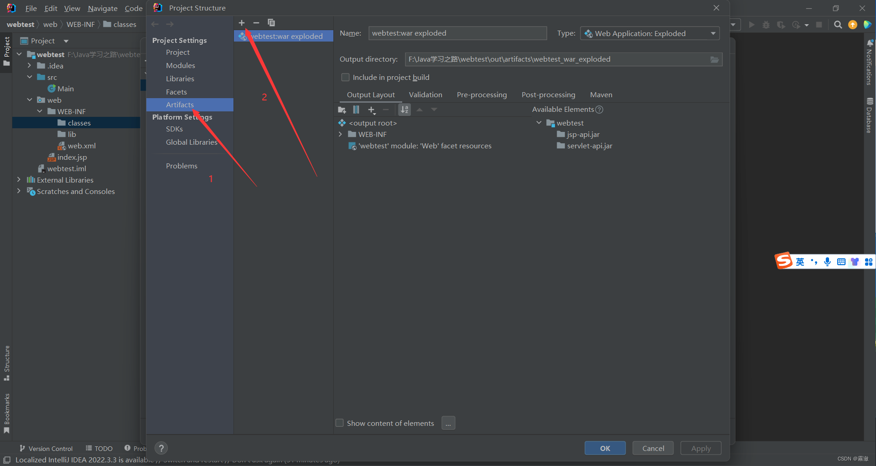Select webtest:war exploded artifact in list
Image resolution: width=876 pixels, height=466 pixels.
coord(284,37)
